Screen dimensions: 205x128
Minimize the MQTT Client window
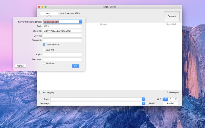coord(42,7)
